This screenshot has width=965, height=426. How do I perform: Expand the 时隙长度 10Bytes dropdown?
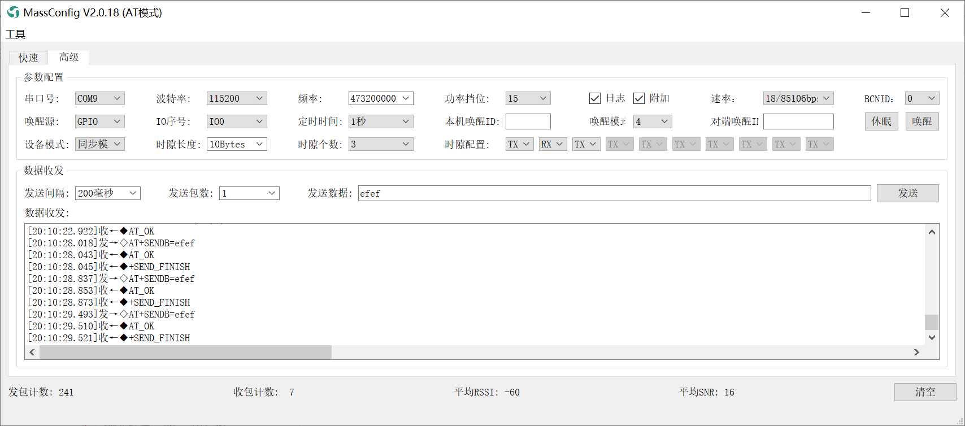(x=237, y=144)
